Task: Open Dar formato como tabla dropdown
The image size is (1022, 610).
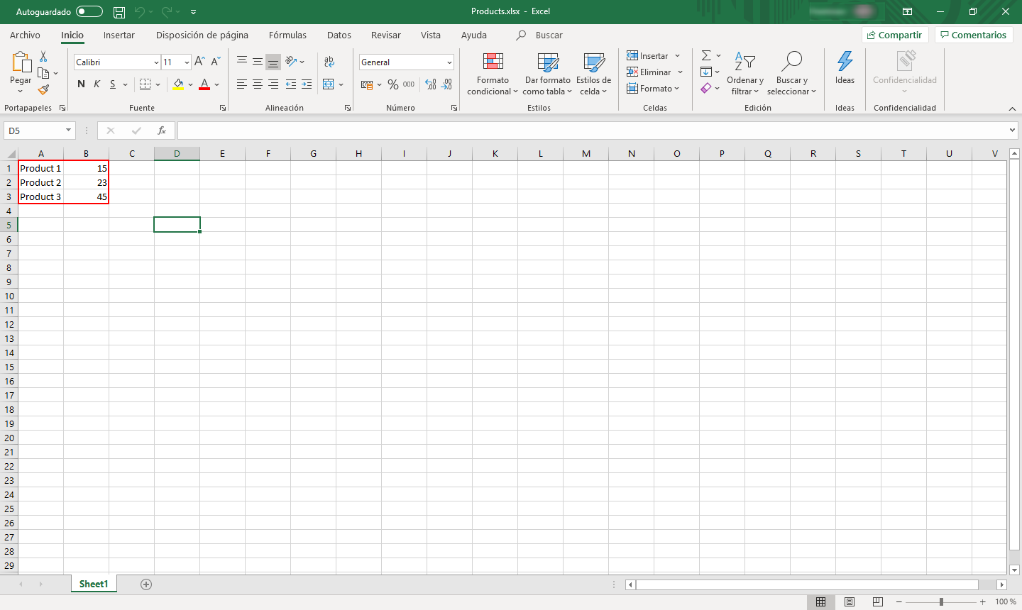Action: [547, 74]
